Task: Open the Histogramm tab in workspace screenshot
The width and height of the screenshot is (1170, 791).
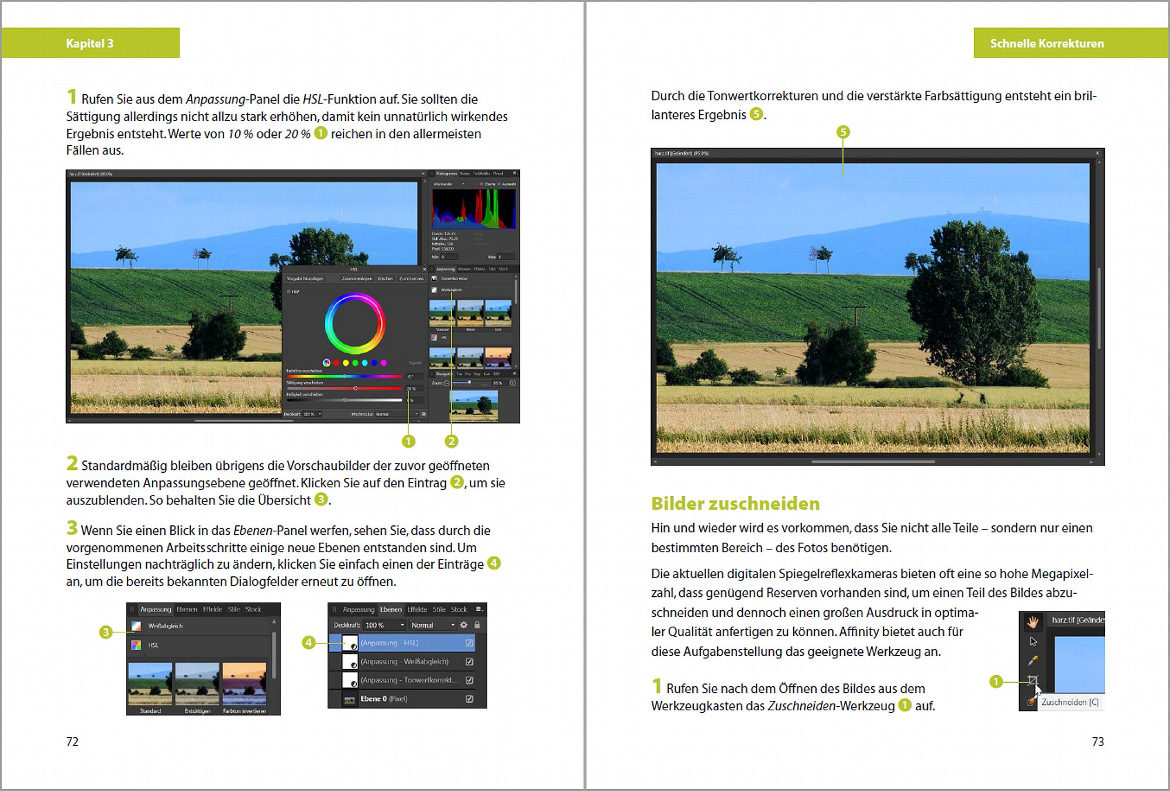Action: tap(446, 174)
